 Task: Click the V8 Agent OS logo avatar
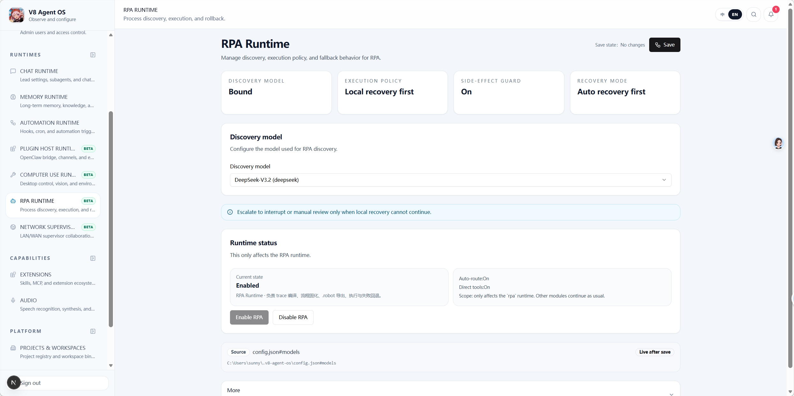(x=16, y=15)
